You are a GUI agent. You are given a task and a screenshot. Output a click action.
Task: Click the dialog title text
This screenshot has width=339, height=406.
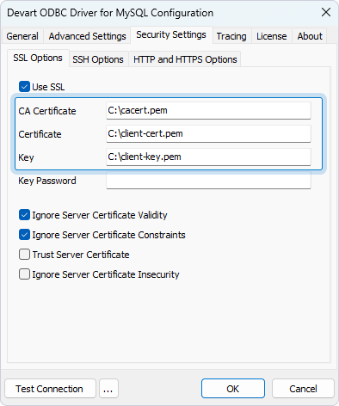[110, 13]
